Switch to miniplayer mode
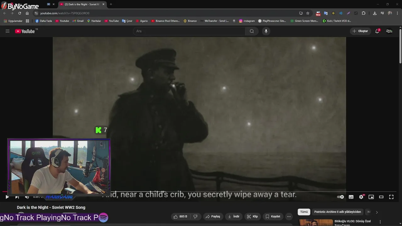 pos(371,197)
